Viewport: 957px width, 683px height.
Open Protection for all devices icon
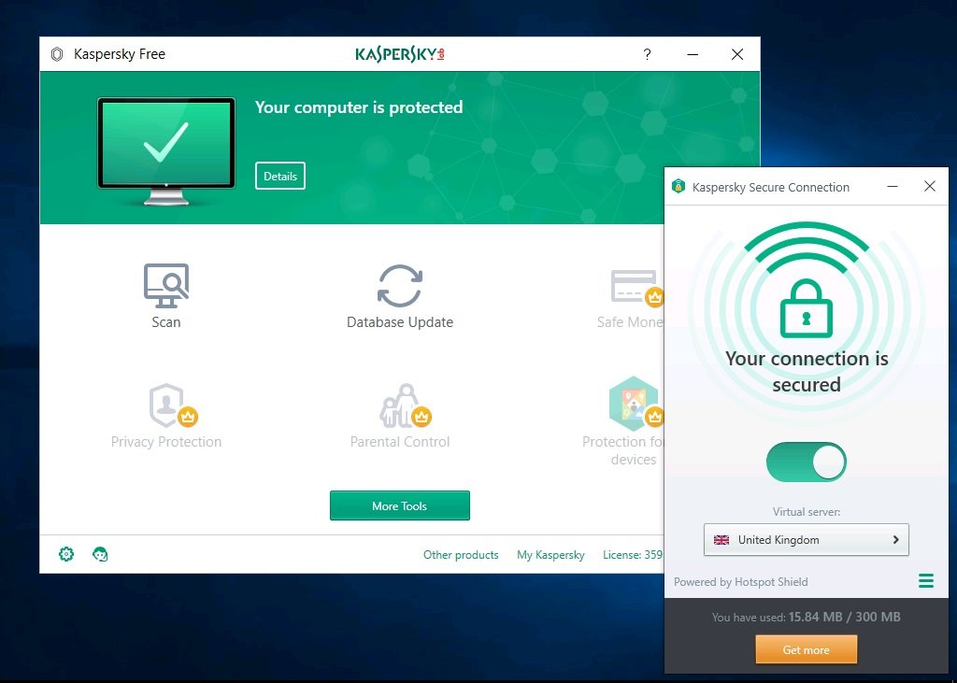point(636,404)
